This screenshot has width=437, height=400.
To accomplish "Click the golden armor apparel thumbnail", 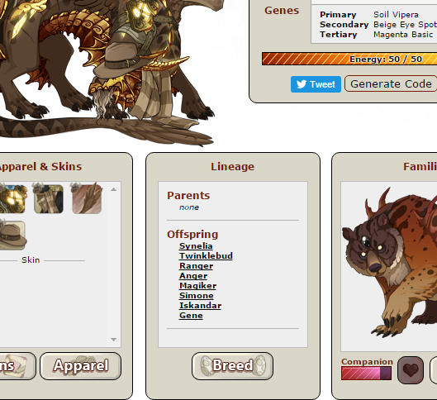I will coord(12,199).
